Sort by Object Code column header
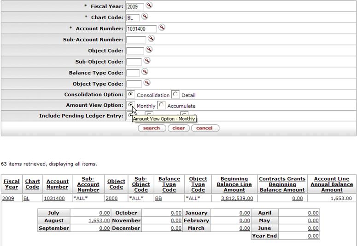This screenshot has width=357, height=246. click(x=116, y=184)
